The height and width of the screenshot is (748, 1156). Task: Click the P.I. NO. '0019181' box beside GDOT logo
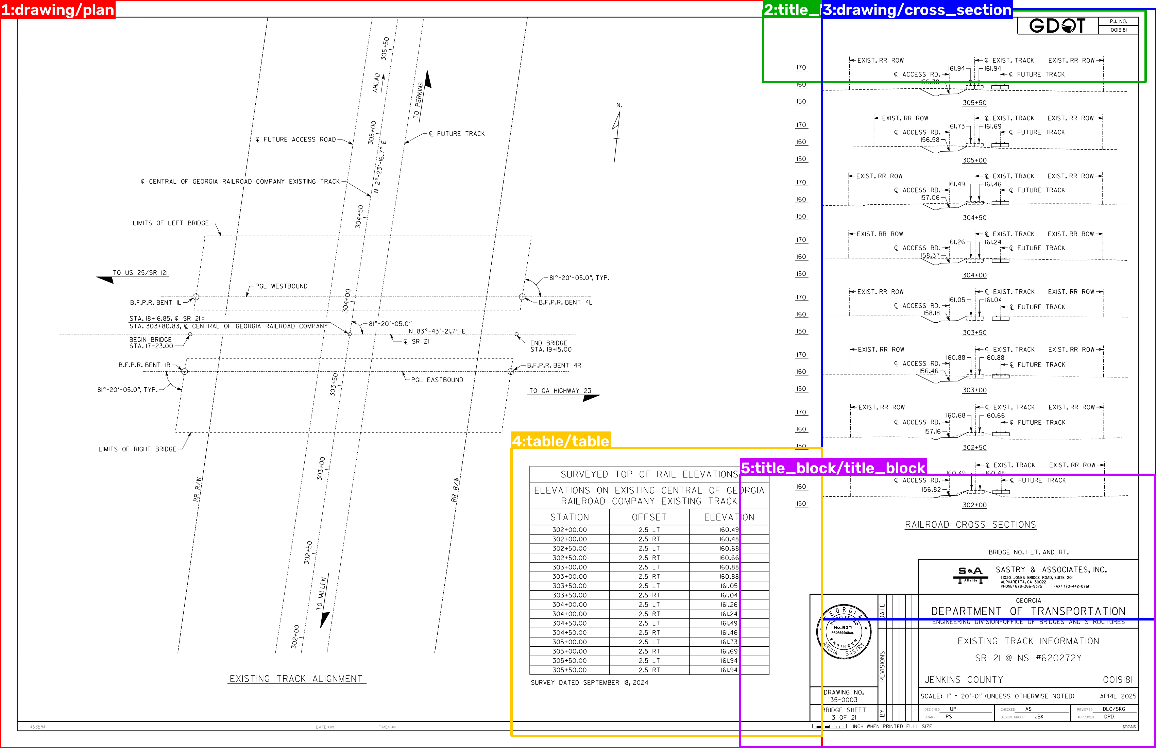(1119, 30)
